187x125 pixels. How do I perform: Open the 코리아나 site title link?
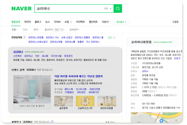click(x=18, y=52)
